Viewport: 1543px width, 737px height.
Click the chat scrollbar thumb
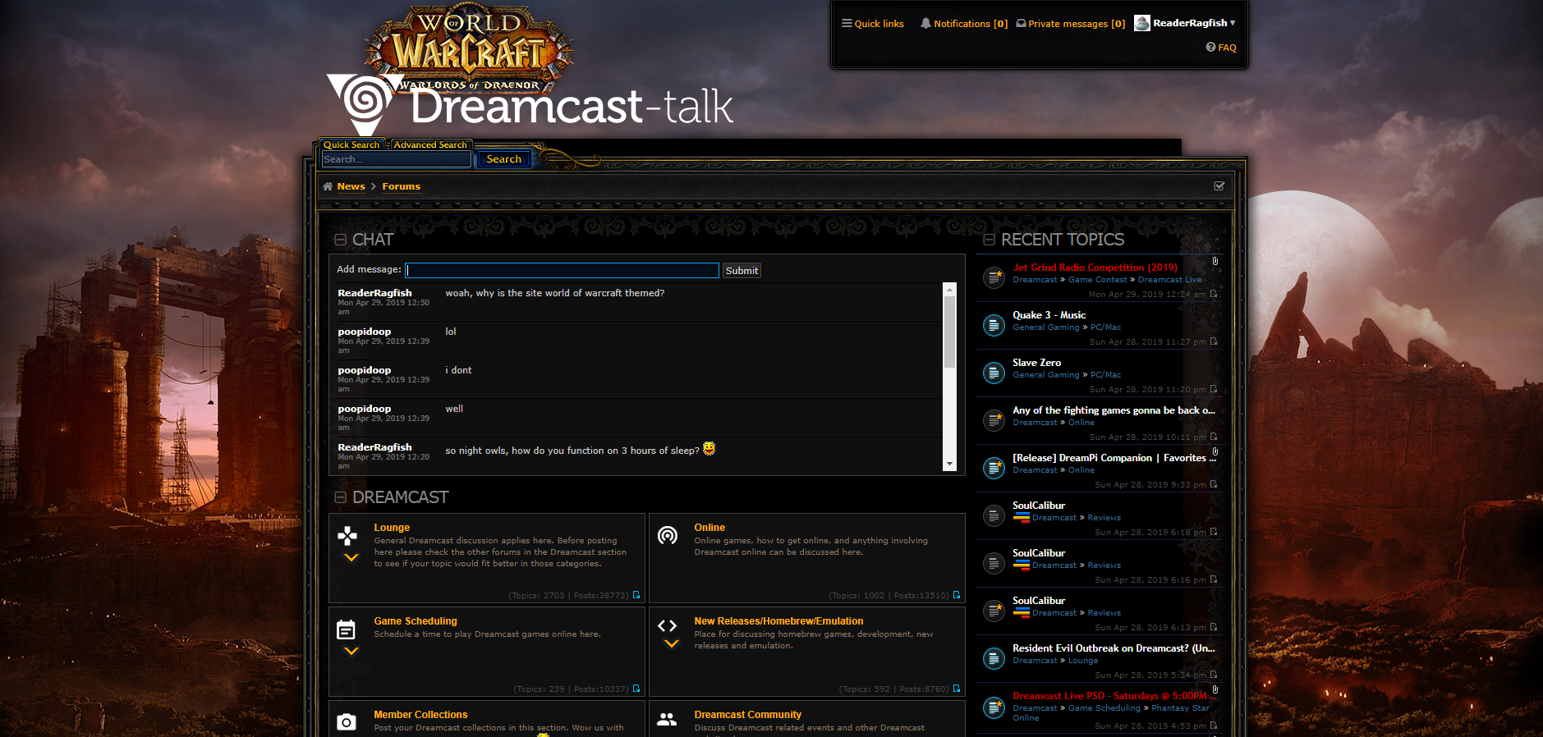pos(950,332)
